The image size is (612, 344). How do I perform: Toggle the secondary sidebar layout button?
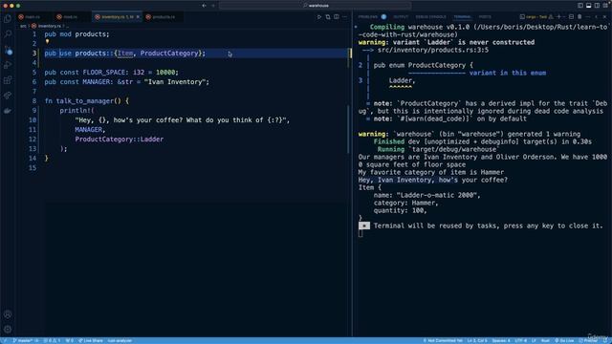pos(597,6)
